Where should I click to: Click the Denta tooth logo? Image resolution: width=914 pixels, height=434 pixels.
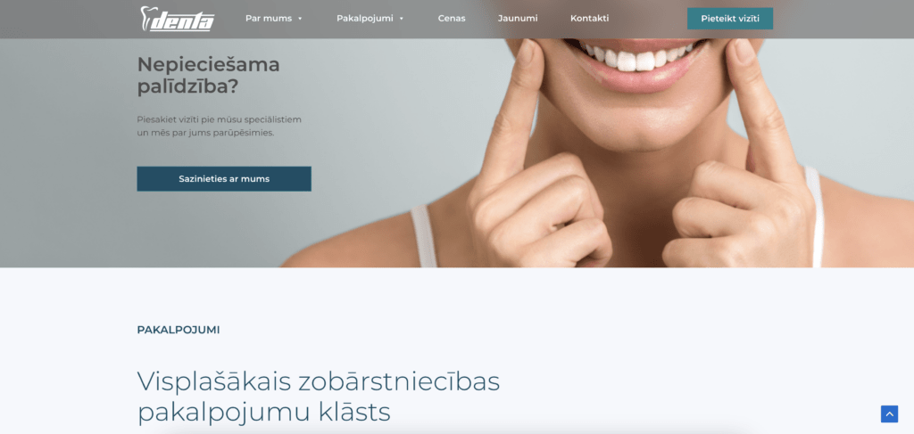[178, 19]
